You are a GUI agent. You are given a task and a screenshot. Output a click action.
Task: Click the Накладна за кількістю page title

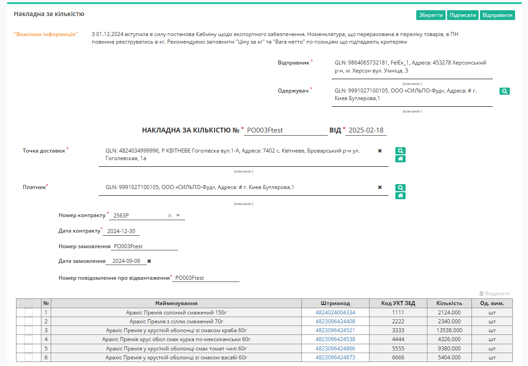click(49, 14)
